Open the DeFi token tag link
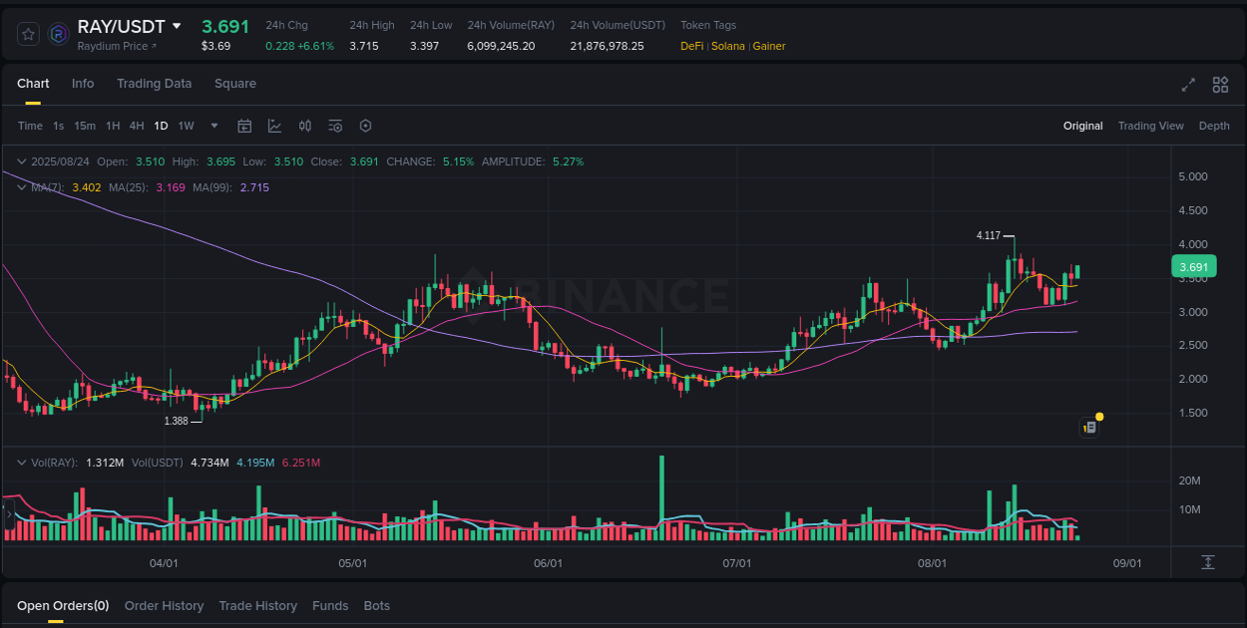 coord(691,46)
